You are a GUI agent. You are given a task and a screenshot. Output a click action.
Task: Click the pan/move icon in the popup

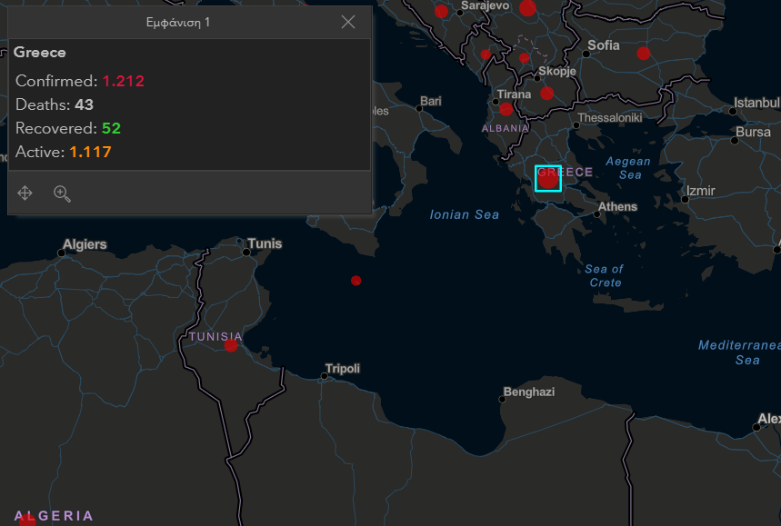point(25,193)
